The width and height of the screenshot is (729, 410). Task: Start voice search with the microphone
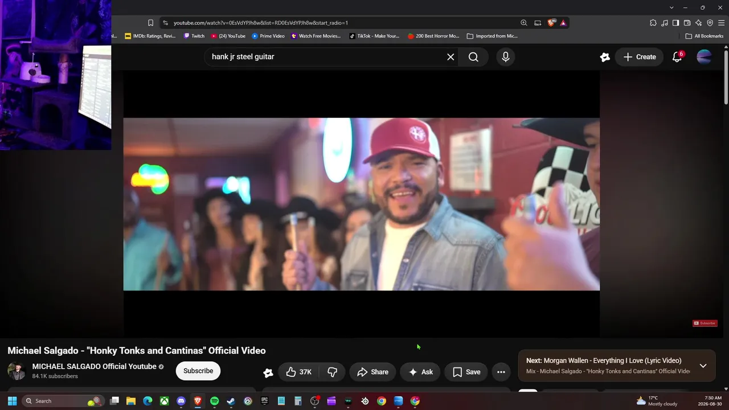pos(505,57)
